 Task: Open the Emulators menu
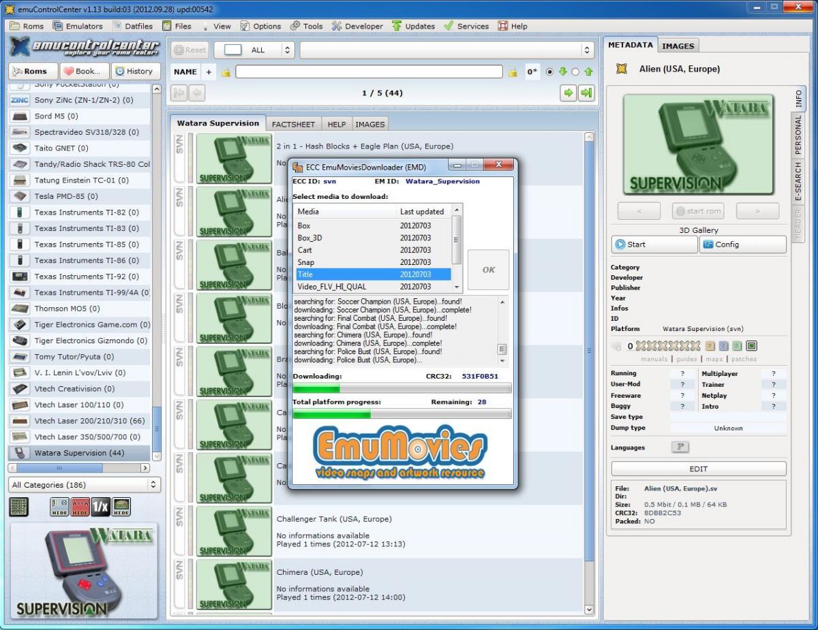[78, 26]
